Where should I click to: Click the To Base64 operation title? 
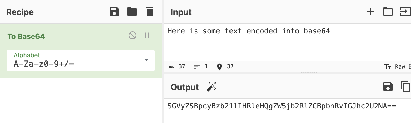click(x=26, y=36)
